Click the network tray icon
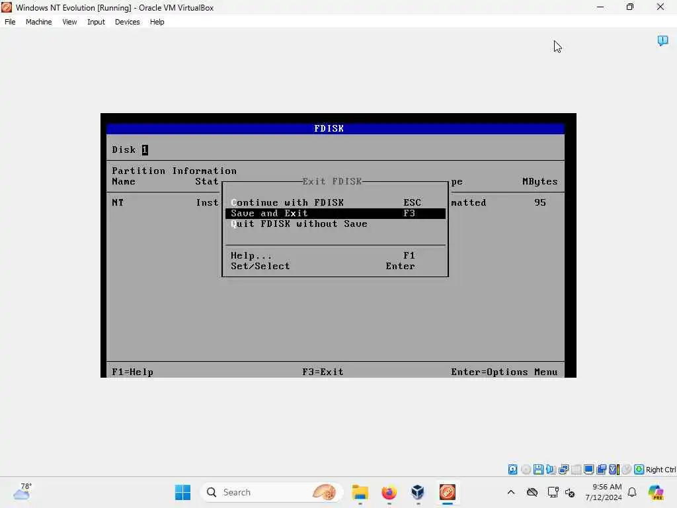The width and height of the screenshot is (677, 508). (x=553, y=492)
